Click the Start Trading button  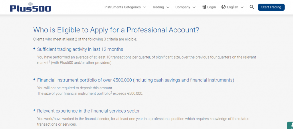point(271,7)
